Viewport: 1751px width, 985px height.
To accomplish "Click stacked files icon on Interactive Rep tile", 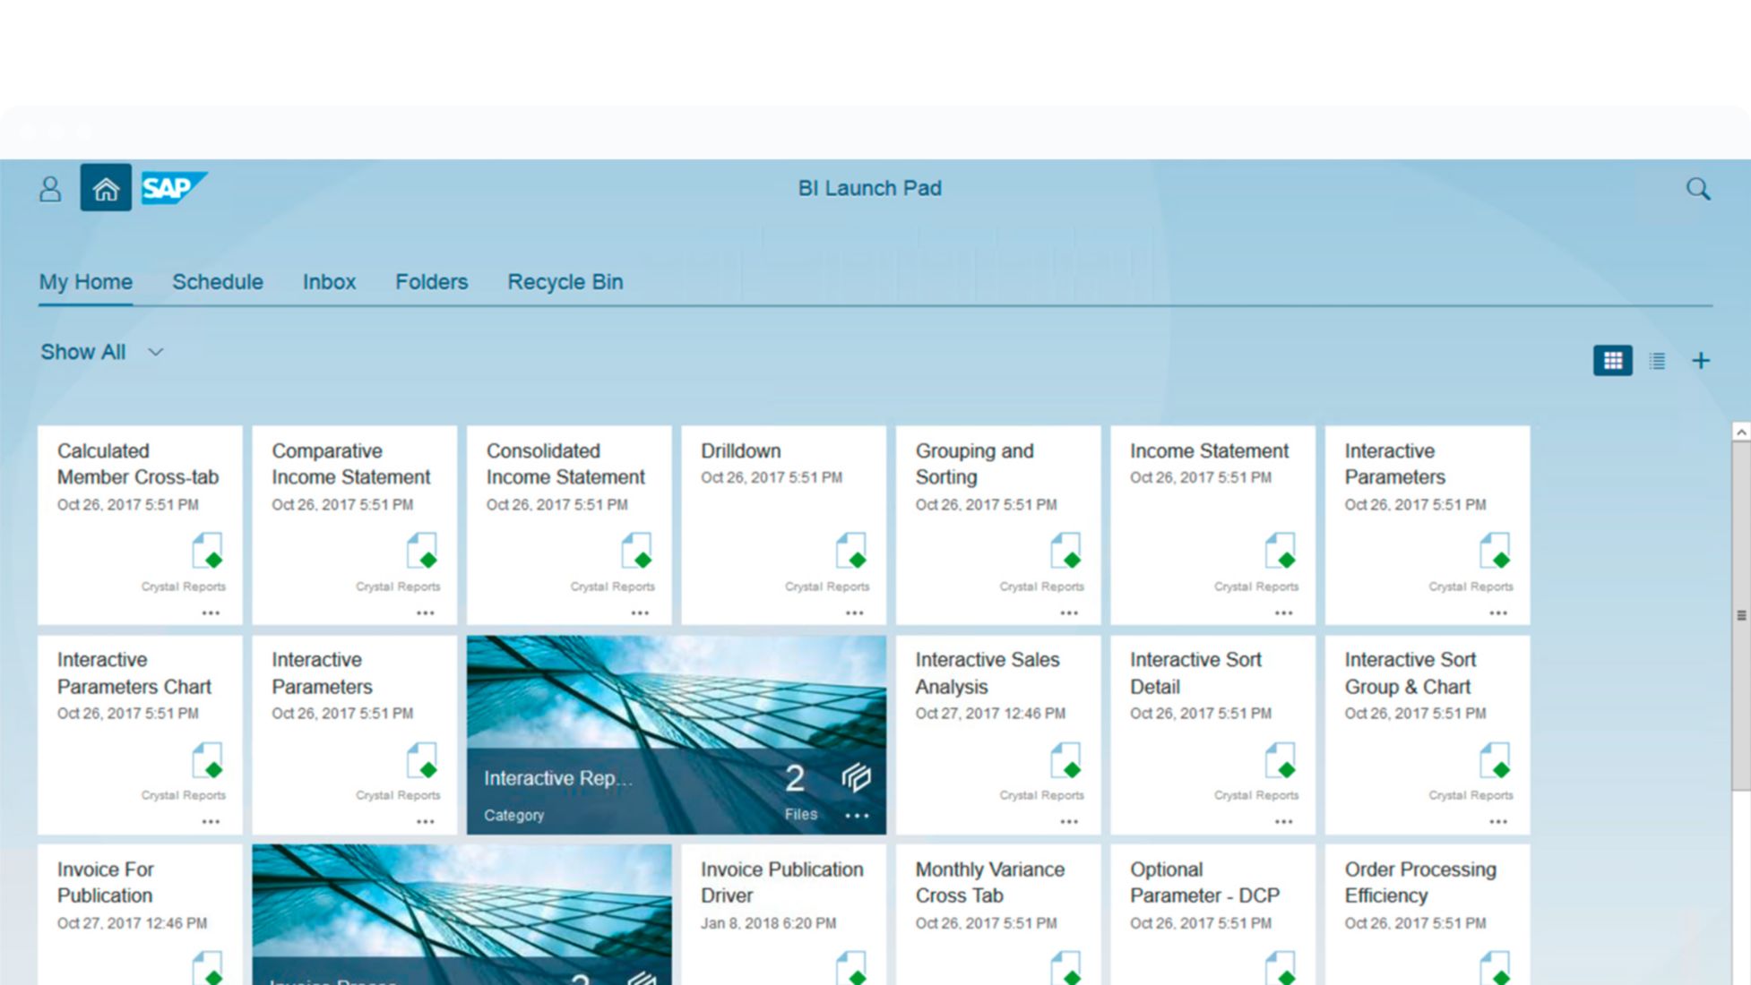I will pyautogui.click(x=856, y=777).
